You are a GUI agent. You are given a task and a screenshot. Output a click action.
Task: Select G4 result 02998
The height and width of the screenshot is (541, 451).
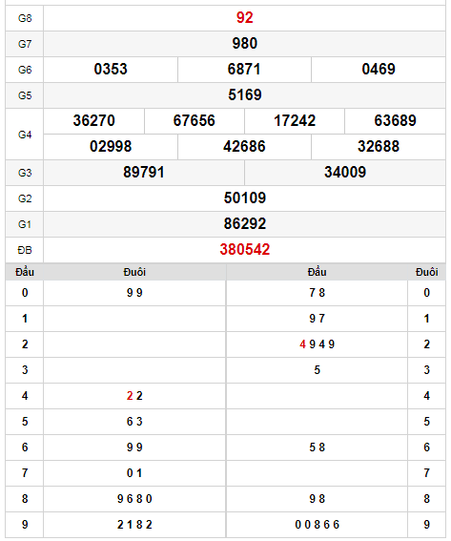111,146
